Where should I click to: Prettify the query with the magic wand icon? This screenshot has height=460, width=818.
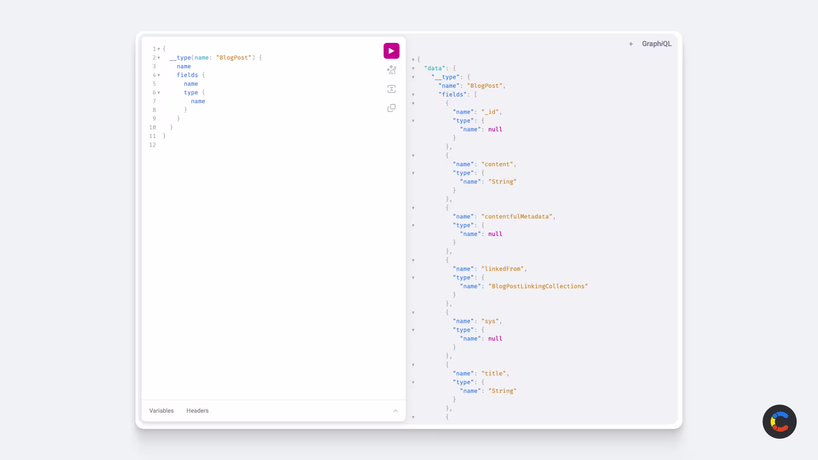(391, 70)
